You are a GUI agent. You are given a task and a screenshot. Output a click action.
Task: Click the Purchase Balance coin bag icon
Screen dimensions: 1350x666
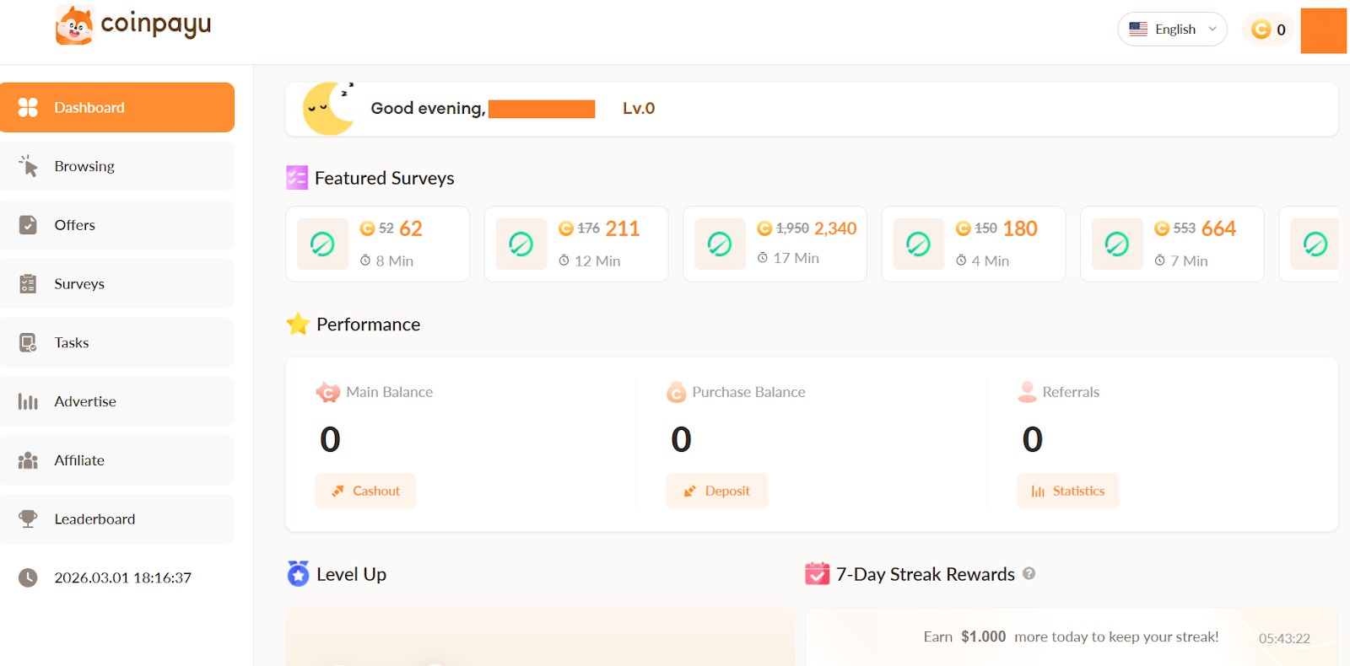tap(676, 392)
